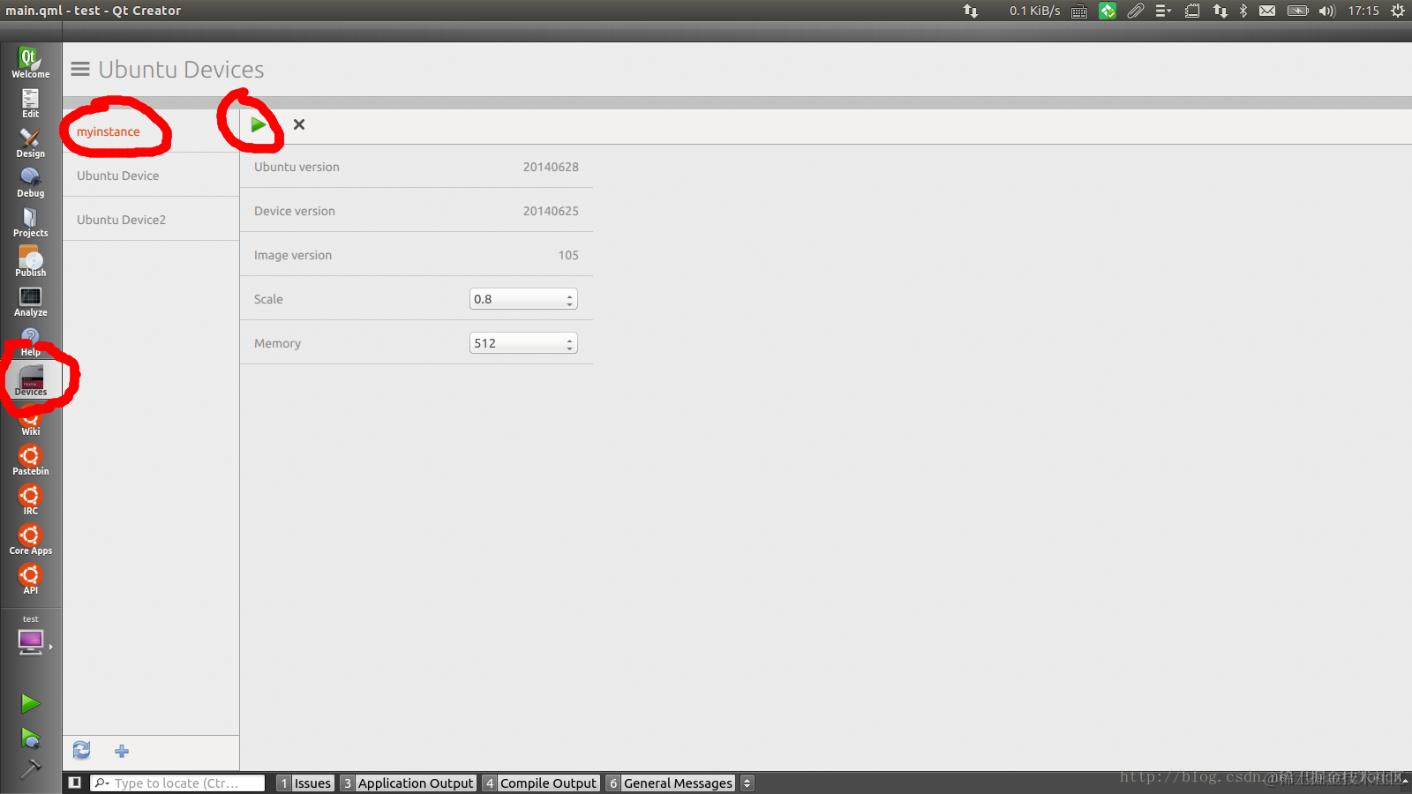Select myinstance in device list
The height and width of the screenshot is (794, 1412).
point(151,131)
